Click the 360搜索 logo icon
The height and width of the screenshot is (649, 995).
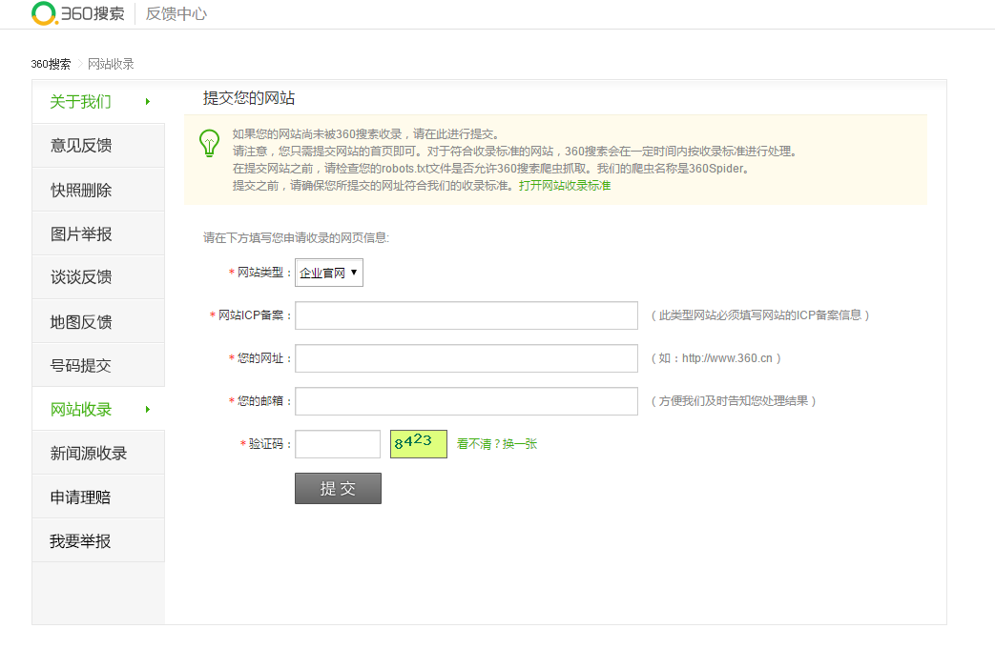[x=44, y=13]
